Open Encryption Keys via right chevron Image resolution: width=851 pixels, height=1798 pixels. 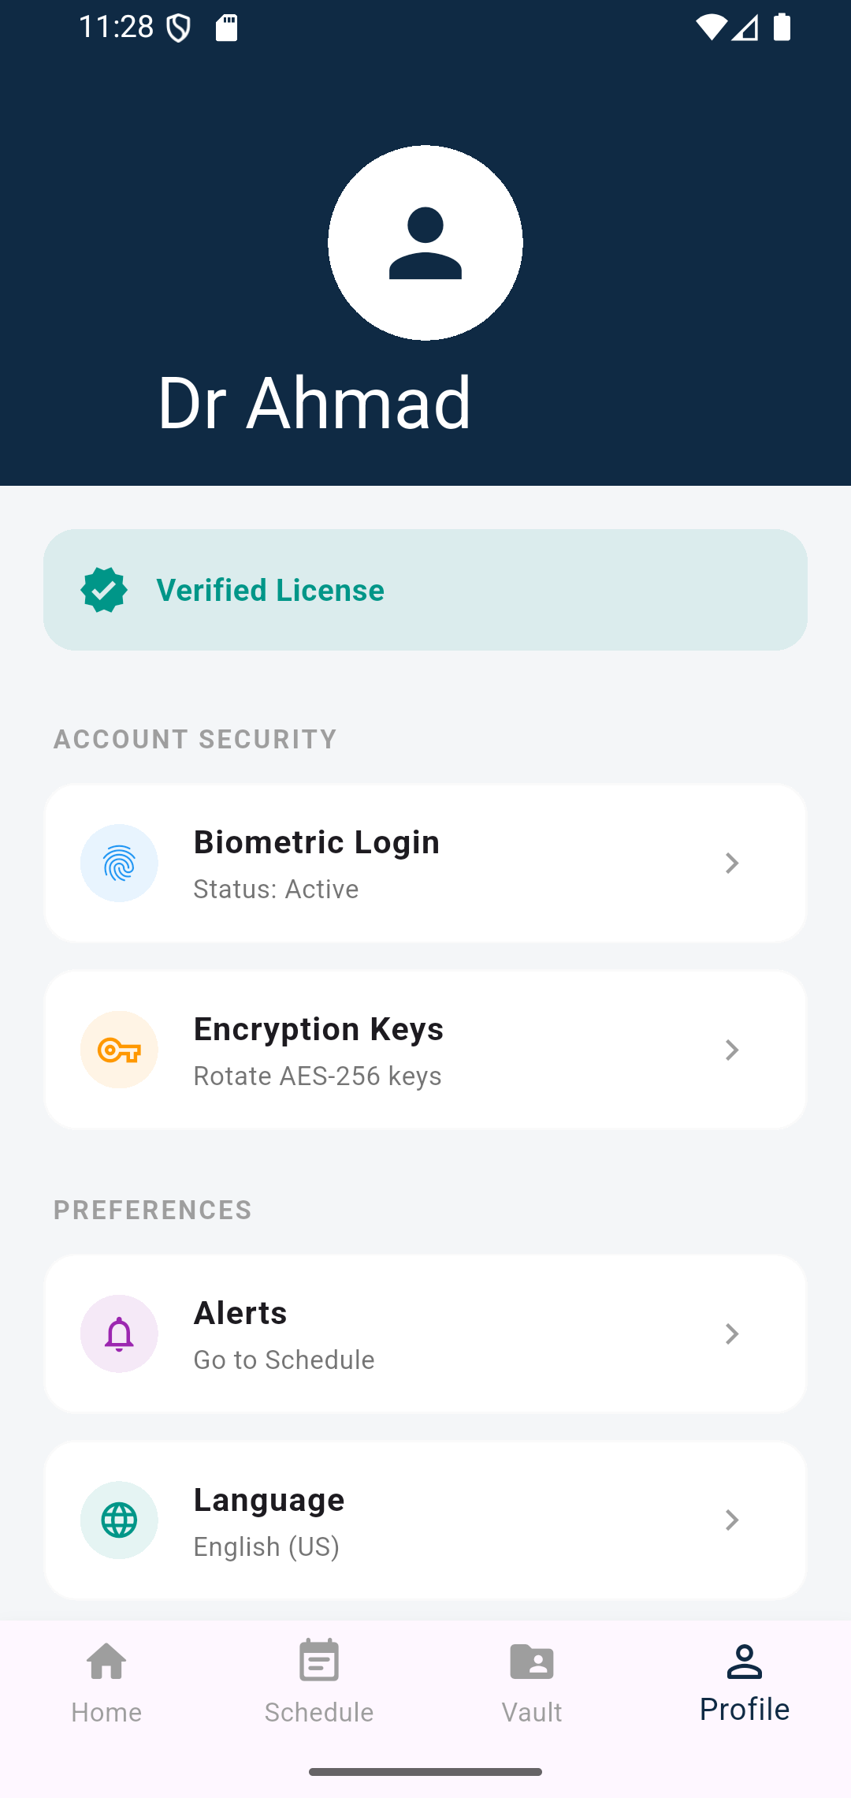[731, 1050]
